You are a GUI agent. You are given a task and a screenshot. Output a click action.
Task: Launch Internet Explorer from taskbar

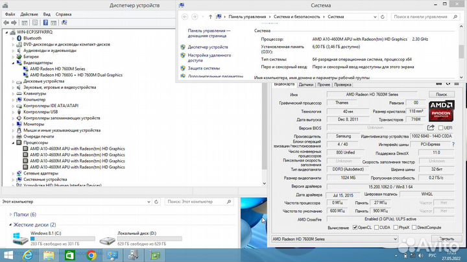coord(28,256)
